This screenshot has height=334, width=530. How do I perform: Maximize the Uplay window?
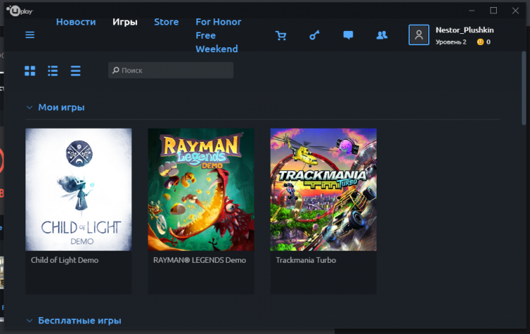tap(493, 11)
